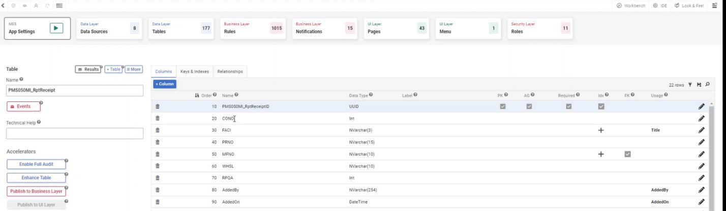Click the green play button in App Settings
The image size is (726, 211).
56,29
